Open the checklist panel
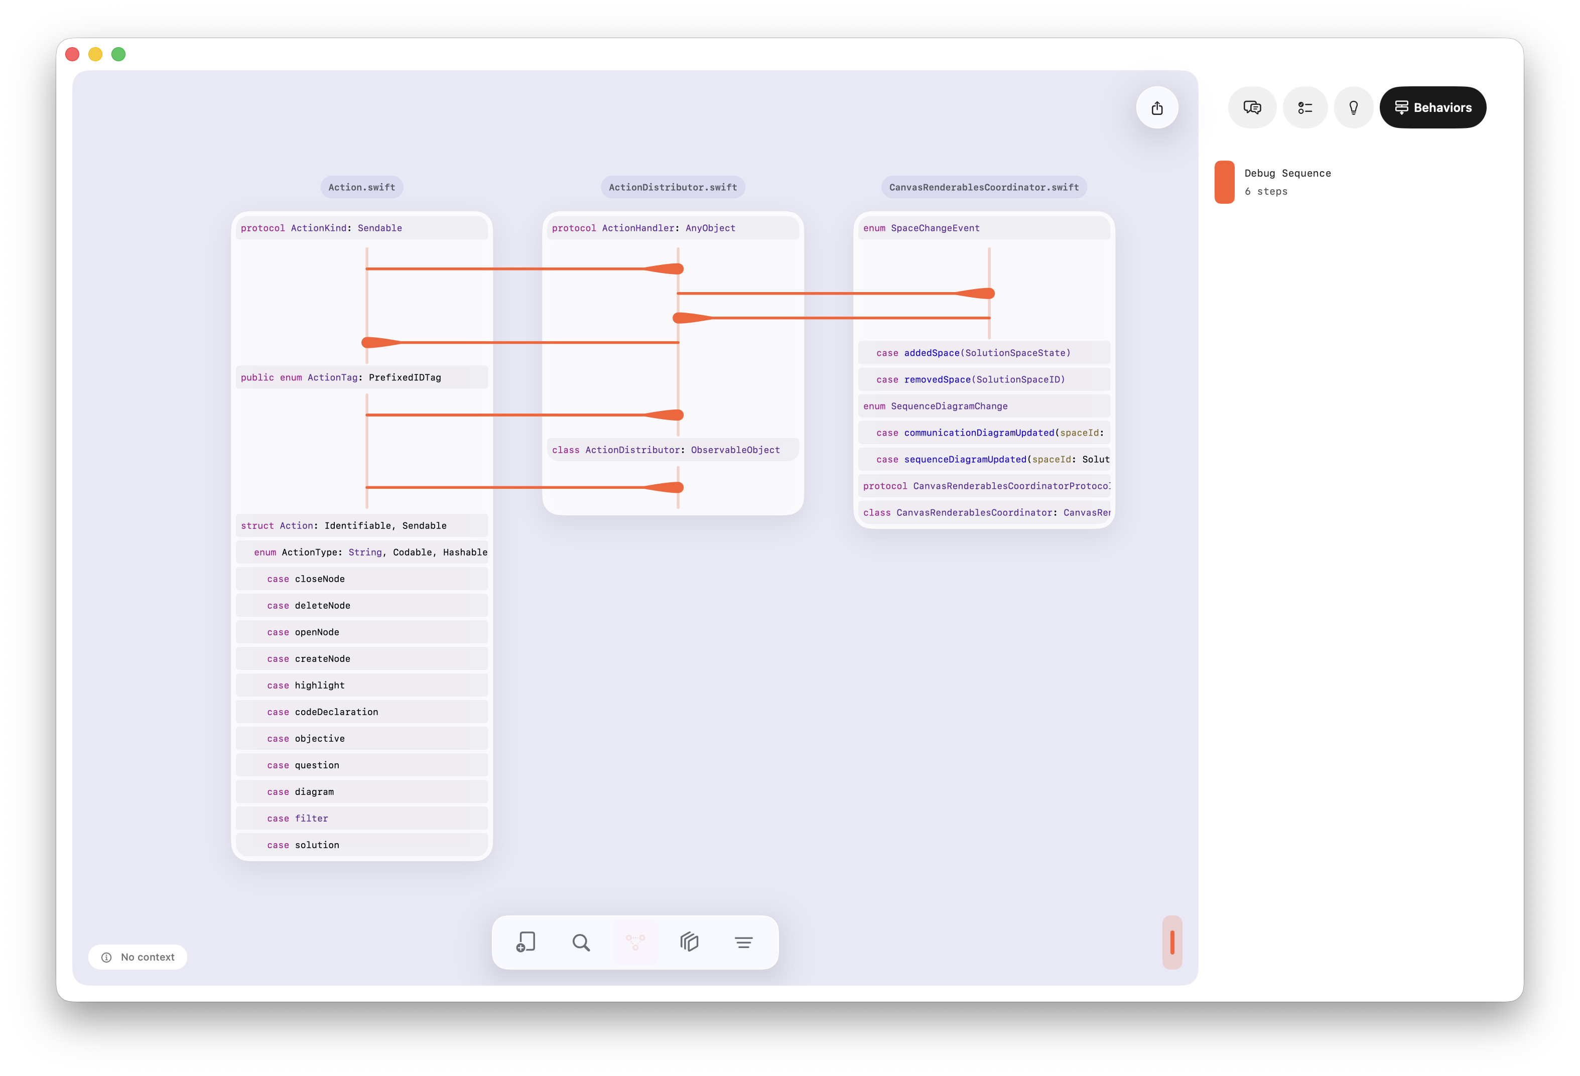 click(1304, 107)
